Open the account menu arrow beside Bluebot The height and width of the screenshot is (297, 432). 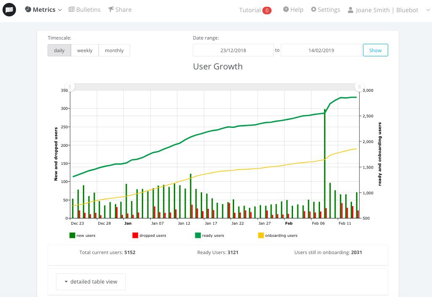tap(428, 10)
